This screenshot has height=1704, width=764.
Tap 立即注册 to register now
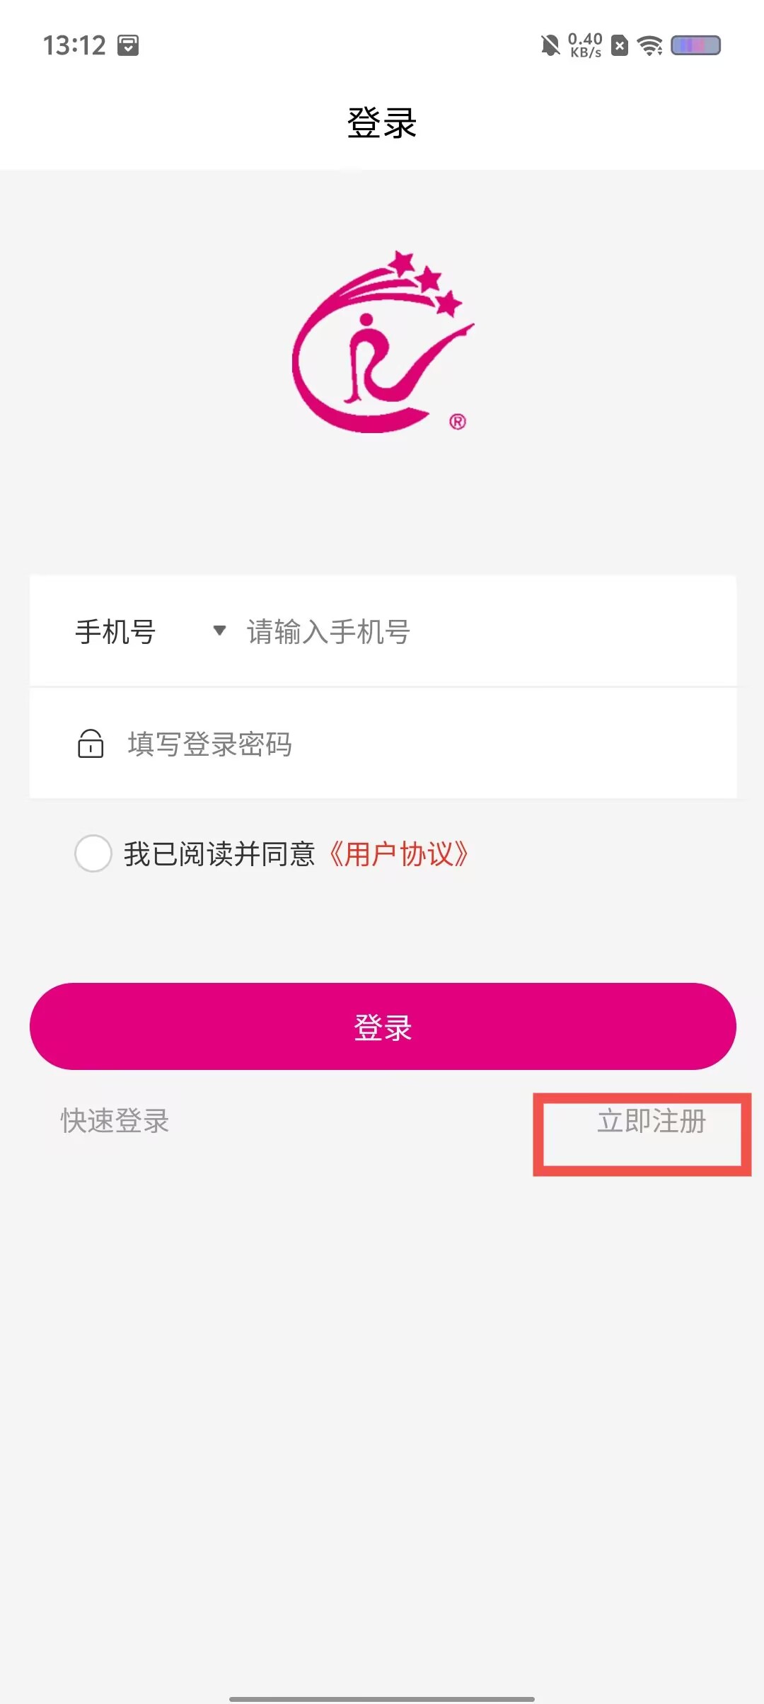tap(652, 1121)
